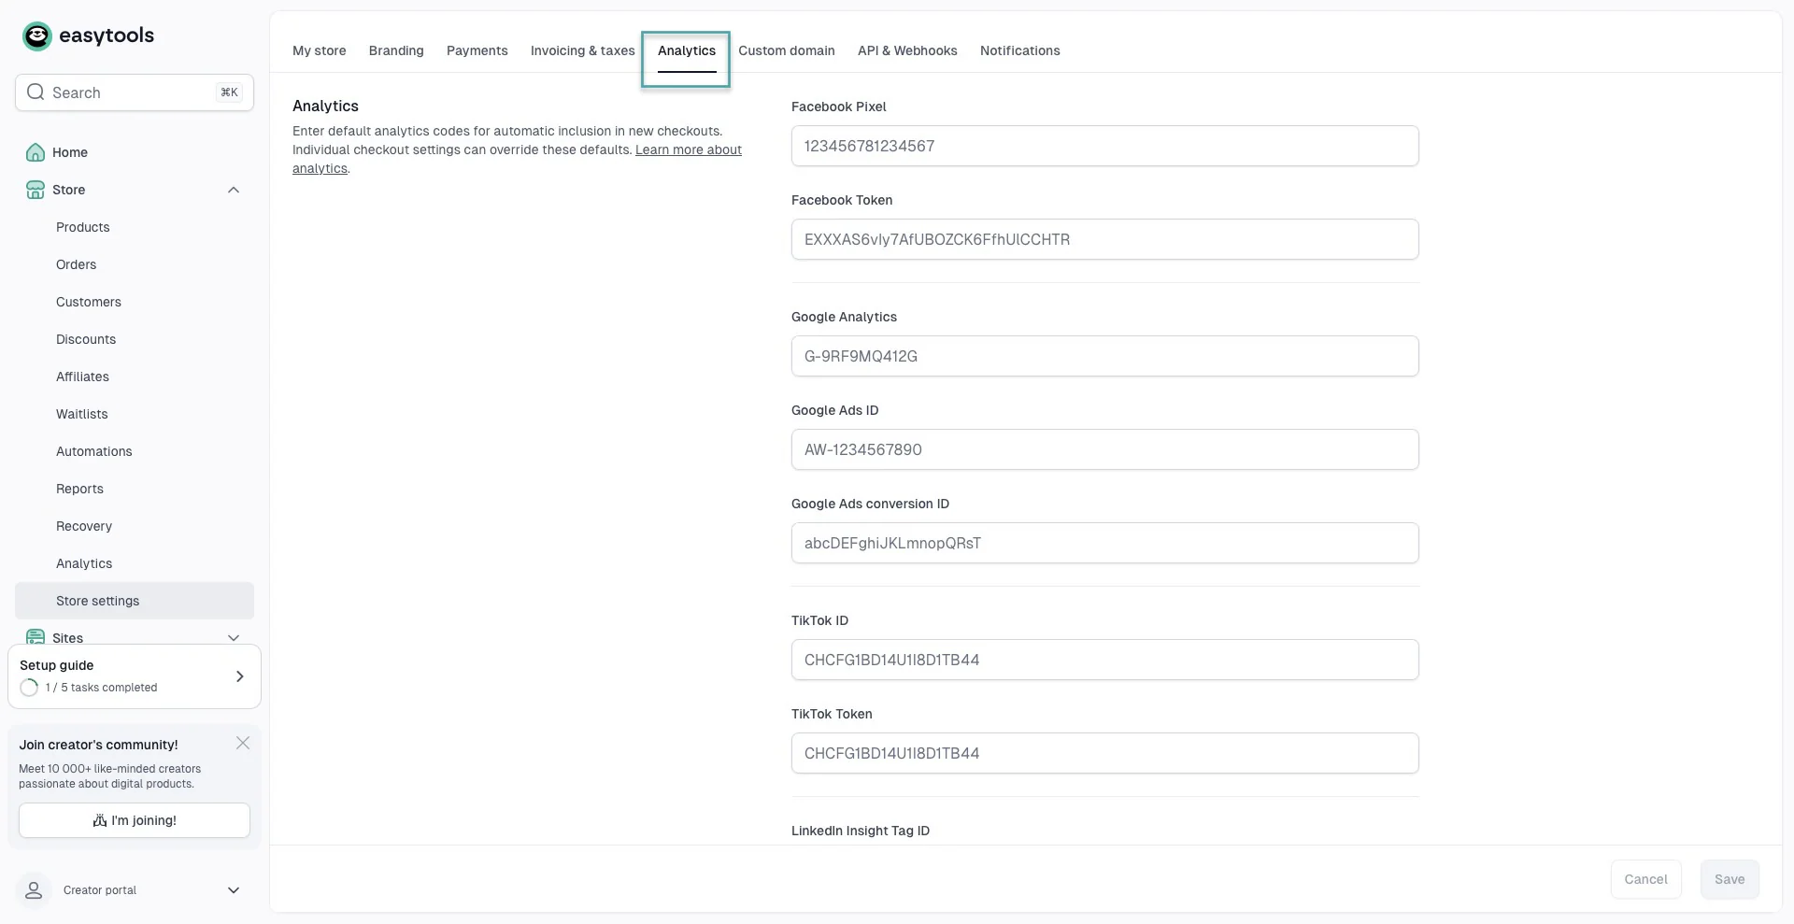Open Reports in the sidebar
Viewport: 1794px width, 924px height.
click(135, 489)
